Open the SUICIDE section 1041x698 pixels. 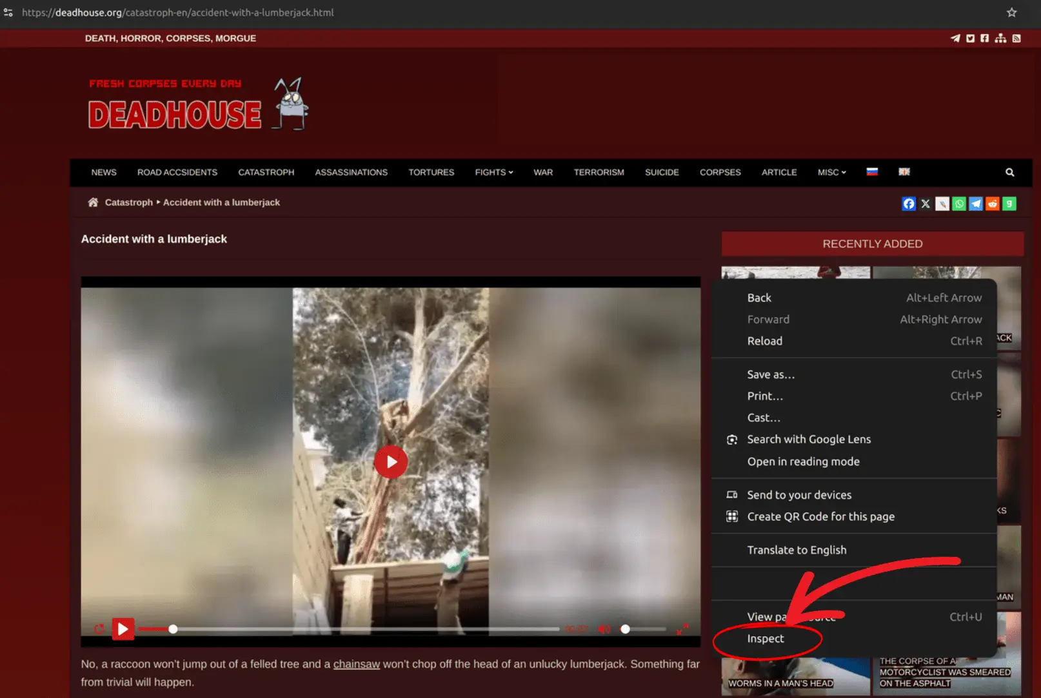(662, 173)
